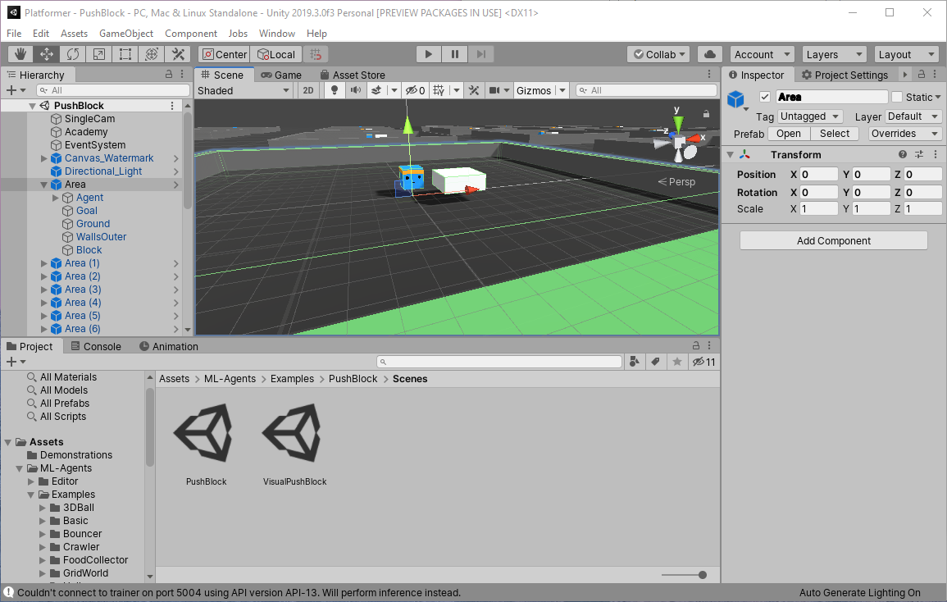
Task: Switch to the Project Settings tab
Action: [845, 75]
